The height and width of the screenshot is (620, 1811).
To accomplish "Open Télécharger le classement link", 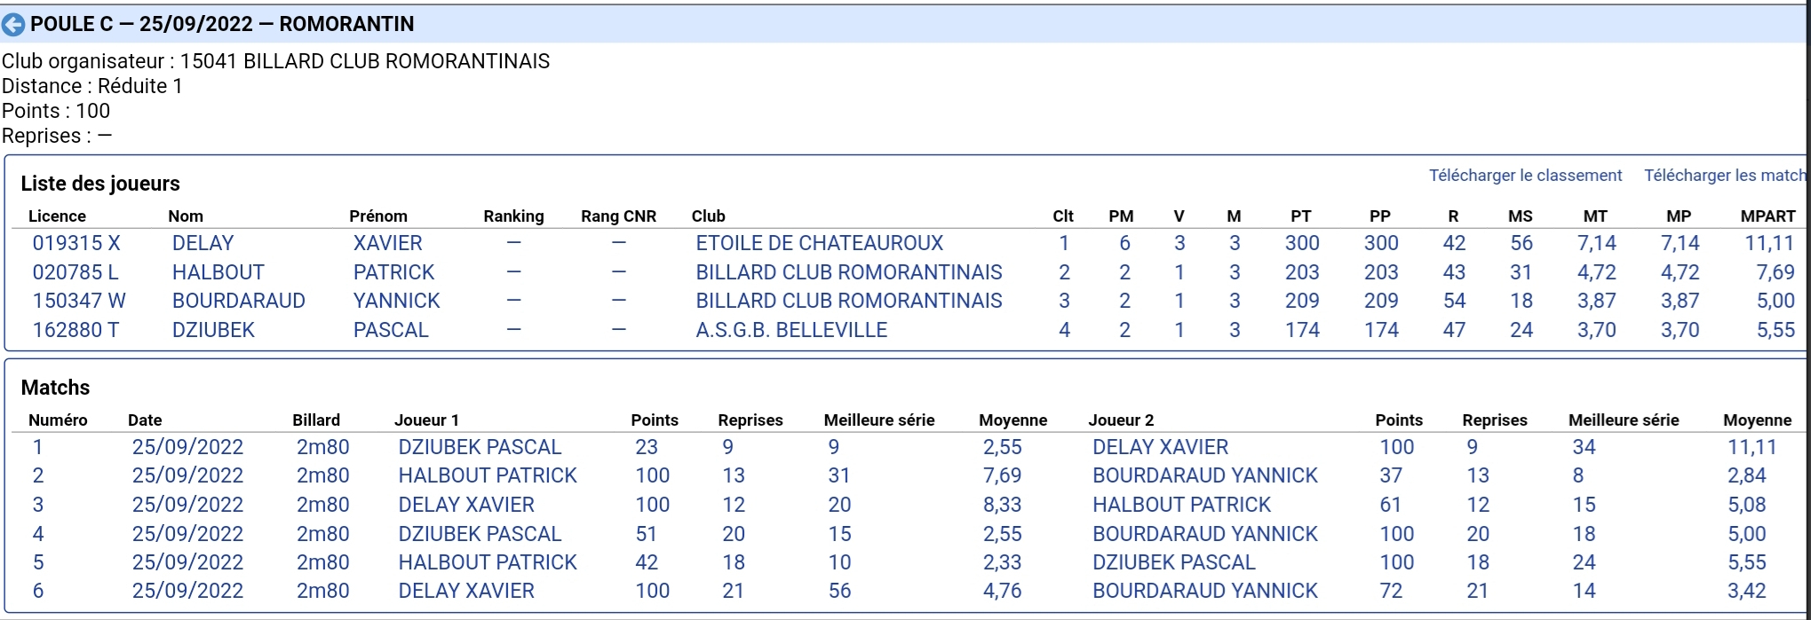I will [1525, 176].
